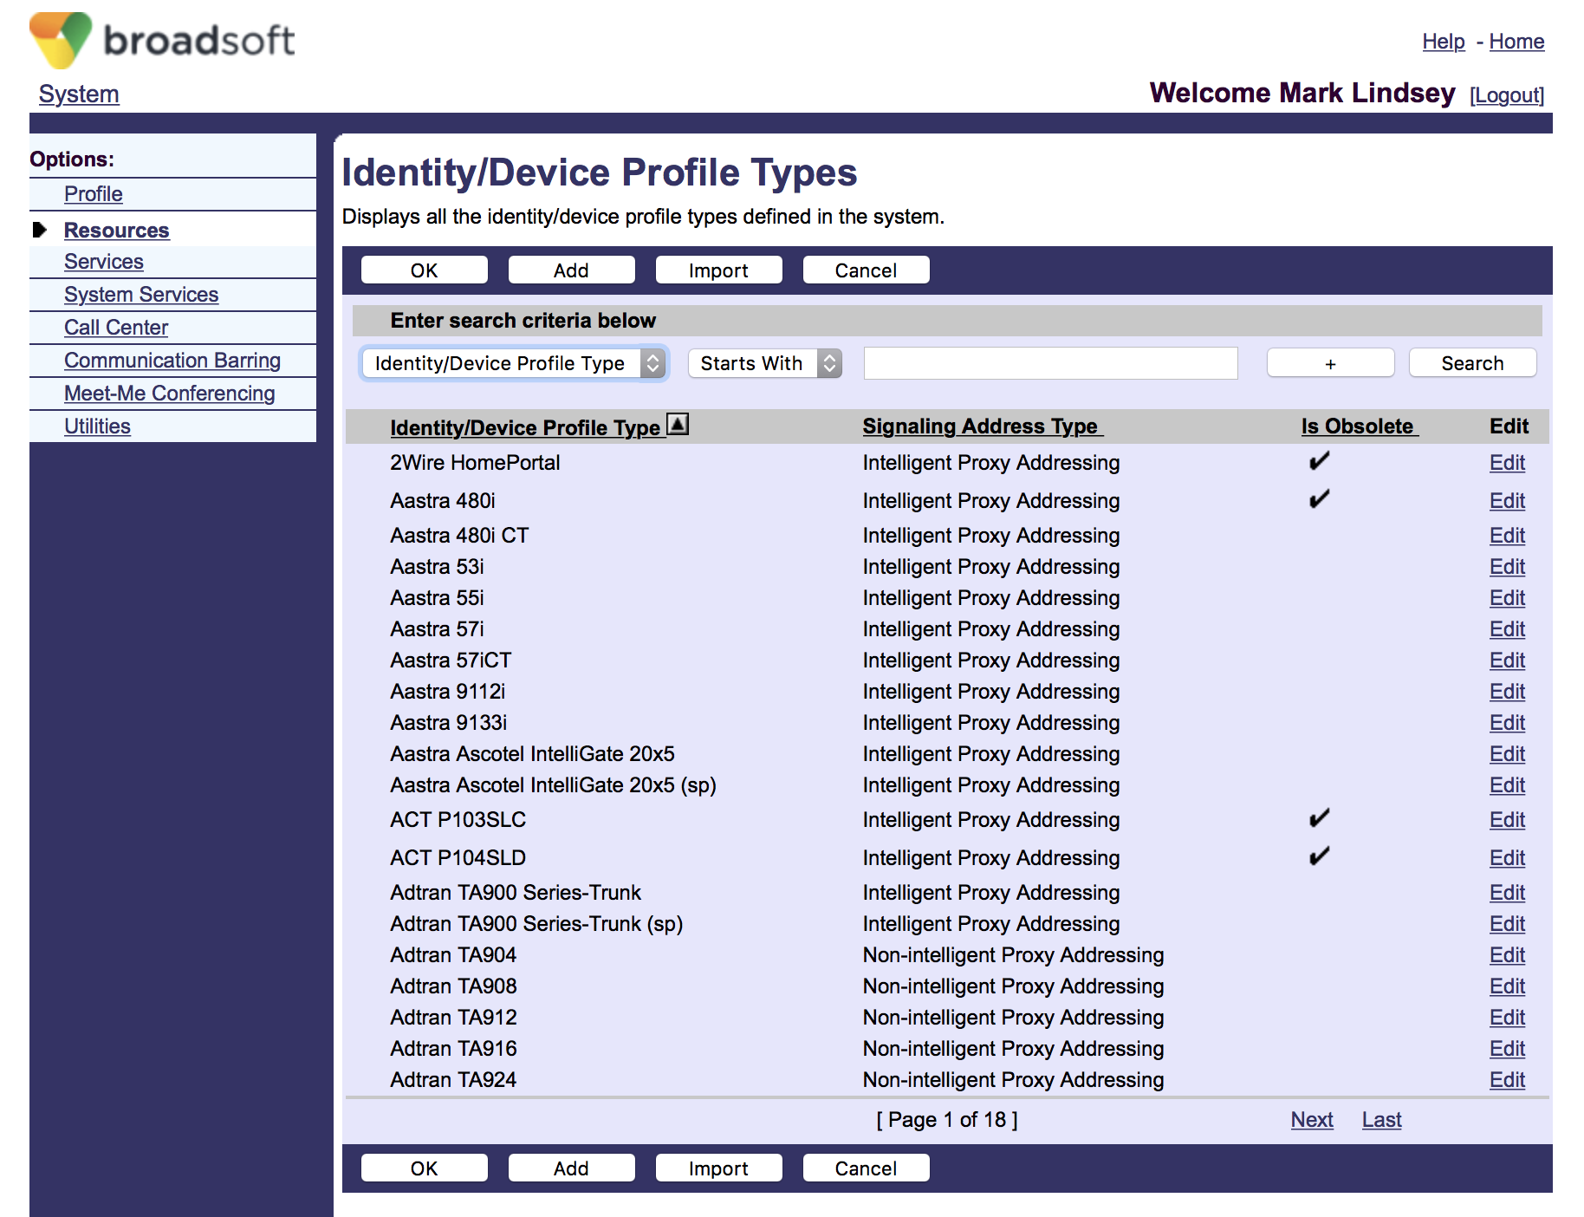The image size is (1584, 1217).
Task: Edit Aastra Ascotel IntelliGate 20x5 (sp) row
Action: [x=1507, y=785]
